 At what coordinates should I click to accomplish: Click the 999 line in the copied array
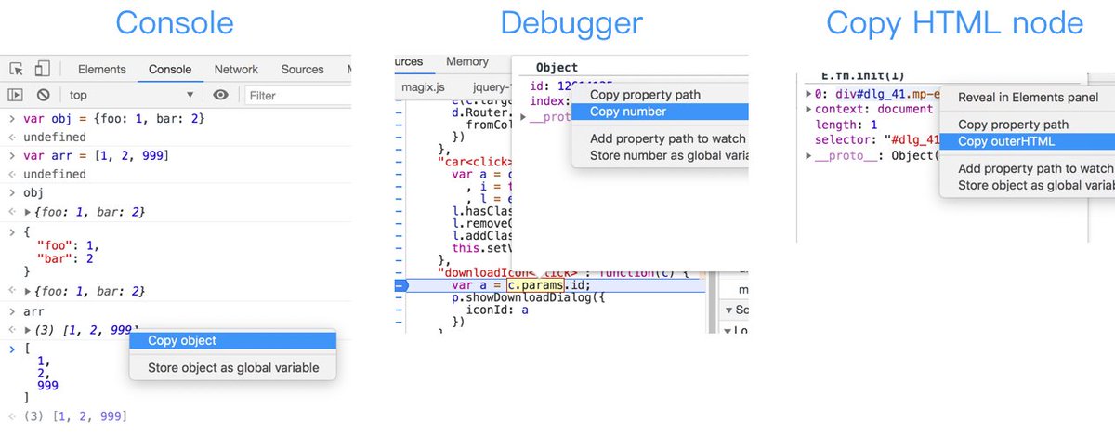[x=47, y=385]
